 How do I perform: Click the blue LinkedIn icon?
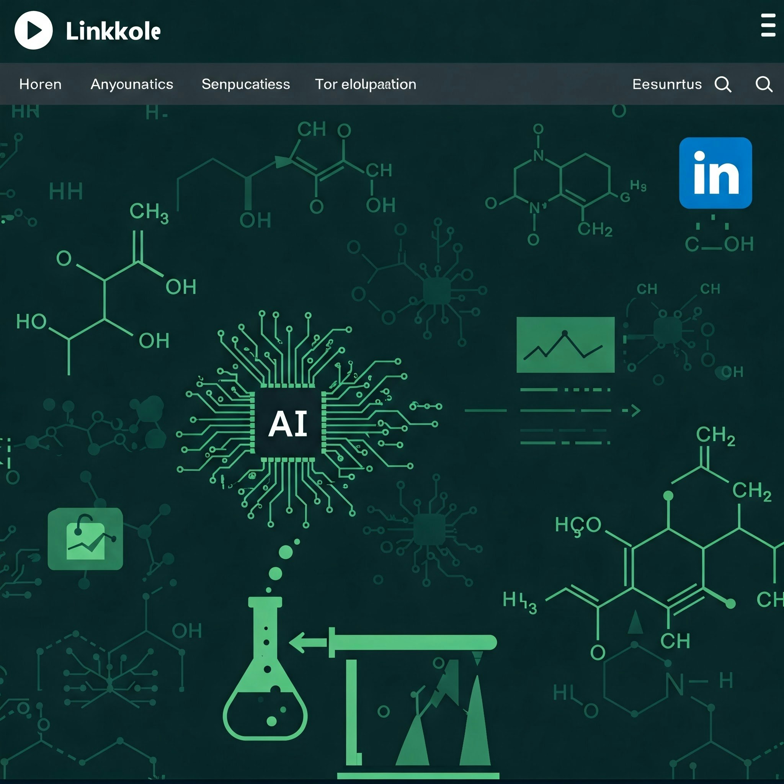pos(715,173)
